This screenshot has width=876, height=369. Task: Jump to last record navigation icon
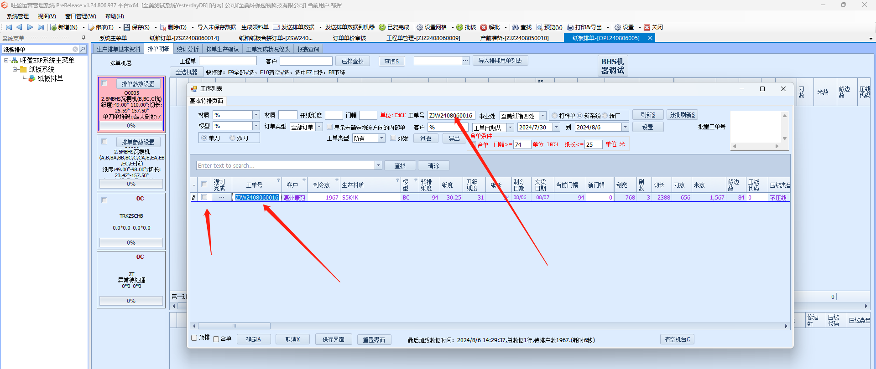pos(41,27)
